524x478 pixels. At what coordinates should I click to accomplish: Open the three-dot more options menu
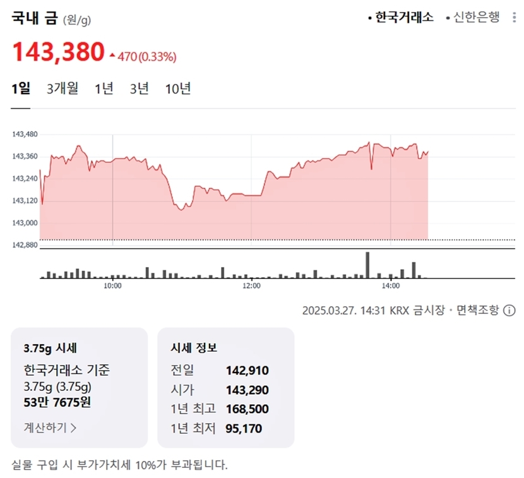coord(514,18)
